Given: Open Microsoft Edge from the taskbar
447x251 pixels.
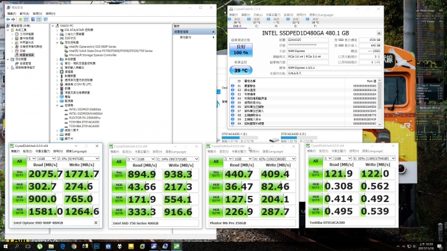Looking at the screenshot, I should point(63,247).
